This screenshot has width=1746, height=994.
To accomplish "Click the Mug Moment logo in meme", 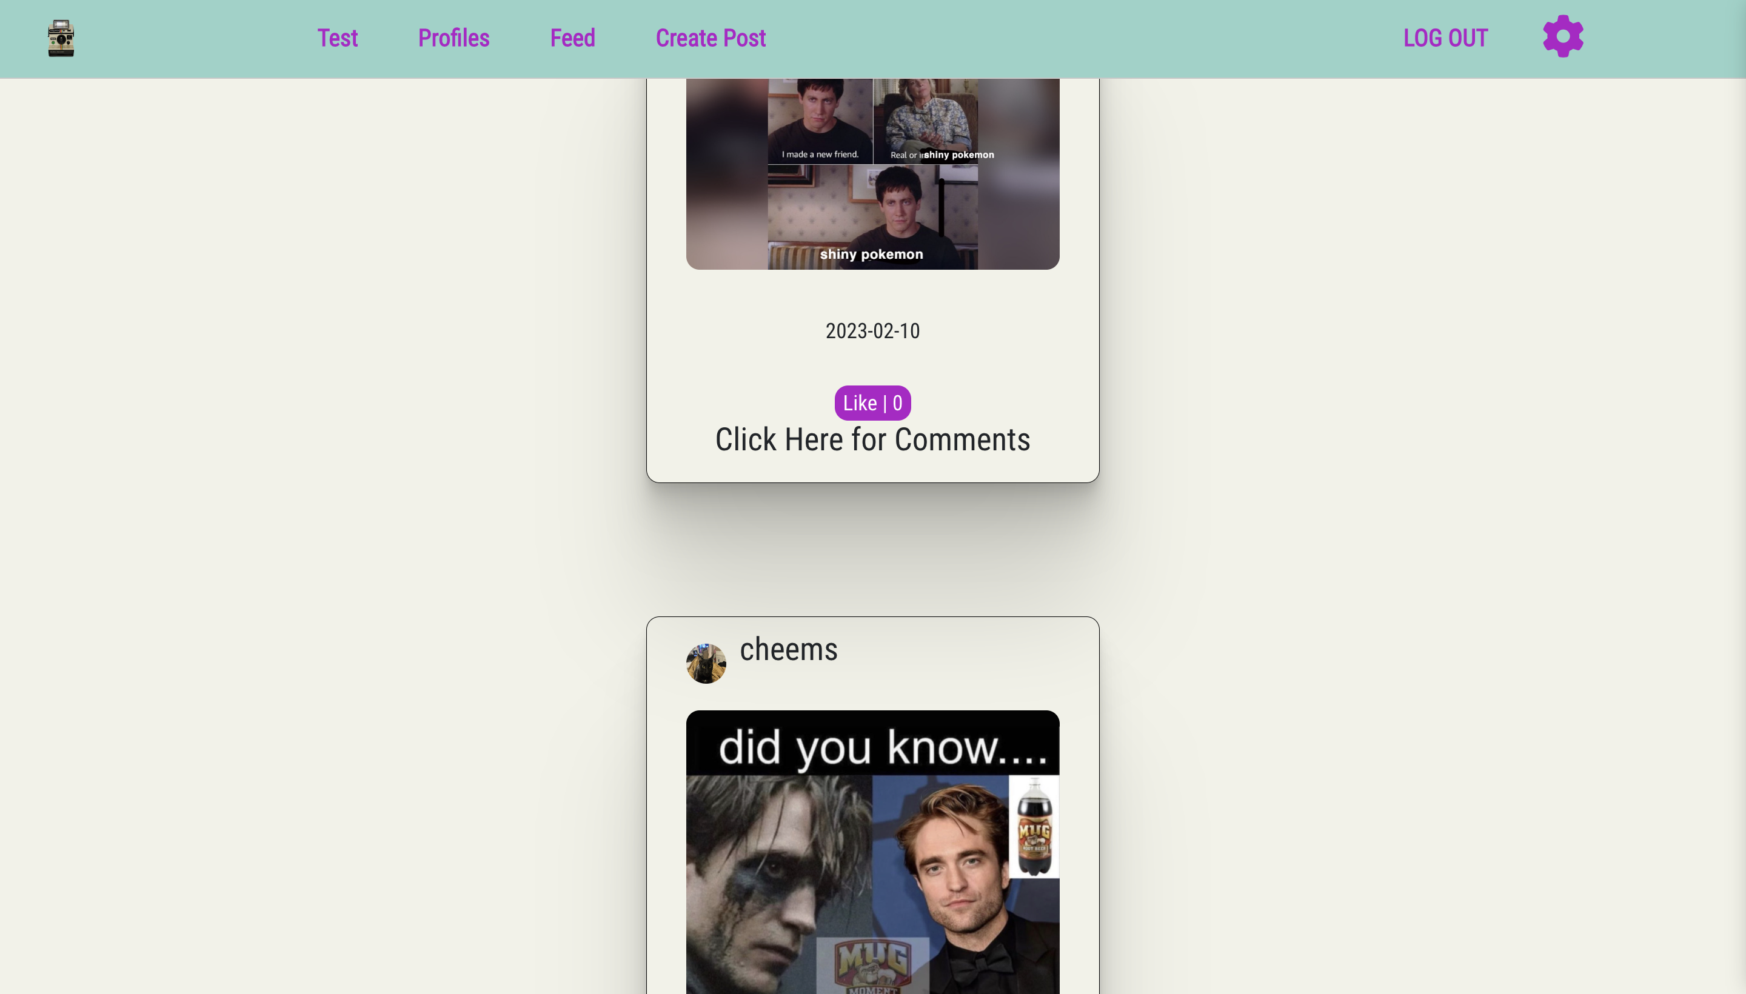I will click(x=872, y=966).
